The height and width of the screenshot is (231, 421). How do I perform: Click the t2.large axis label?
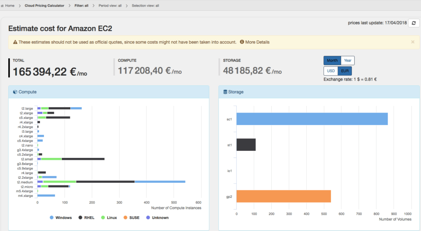pyautogui.click(x=27, y=109)
